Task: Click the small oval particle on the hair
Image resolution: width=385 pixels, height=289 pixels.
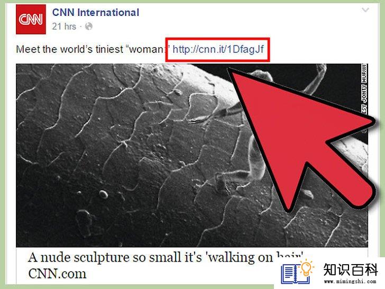Action: point(103,194)
